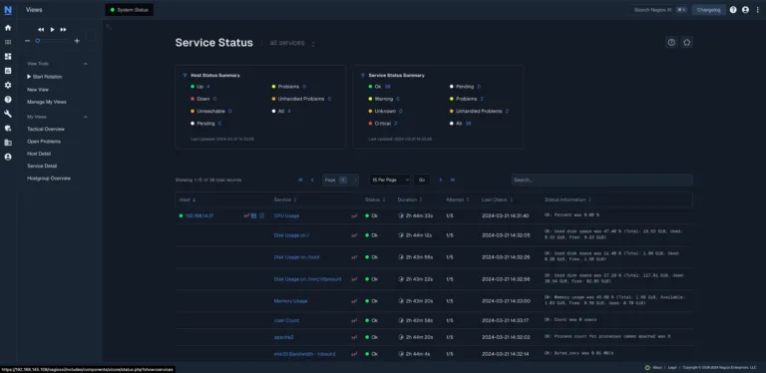Click New View
The width and height of the screenshot is (766, 373).
pyautogui.click(x=38, y=90)
